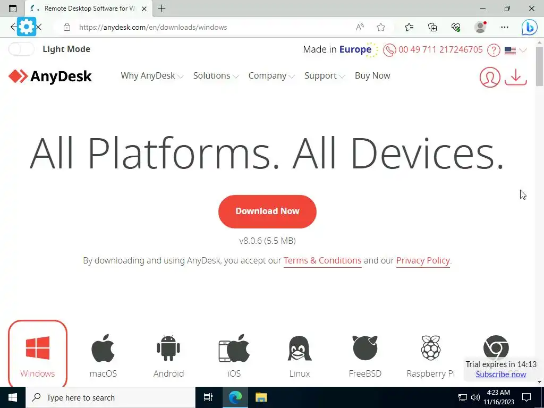This screenshot has width=544, height=408.
Task: Open the Windows Start menu
Action: click(13, 397)
